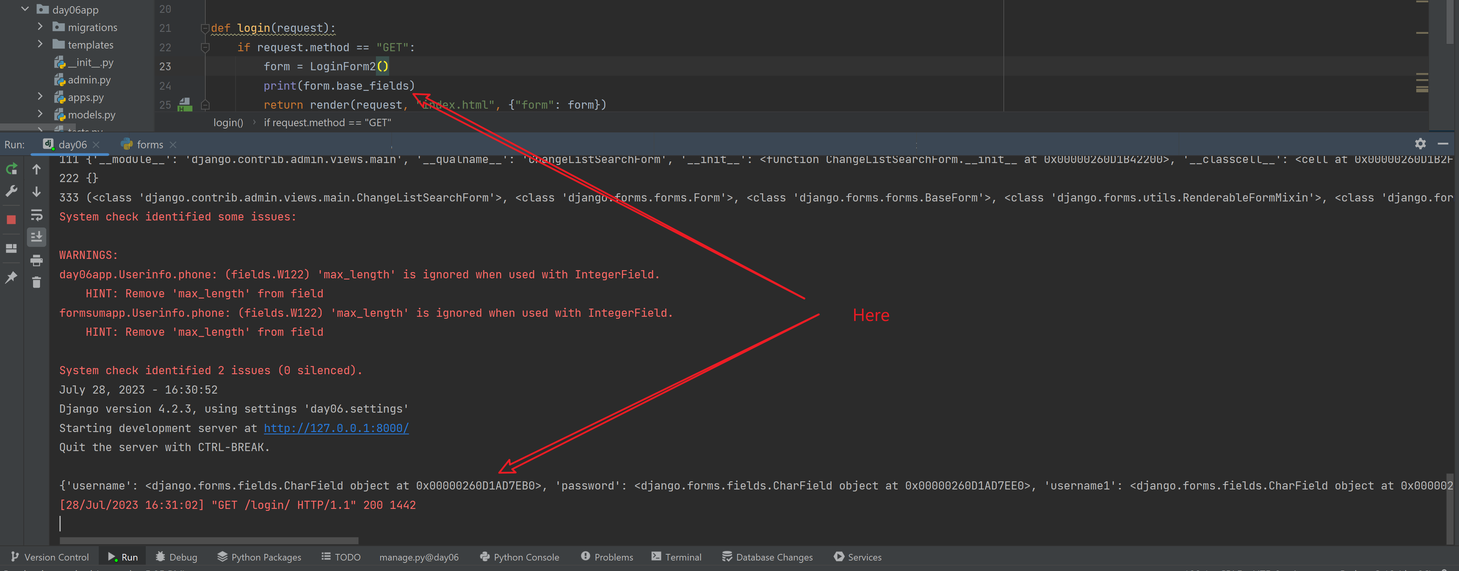Screen dimensions: 1459x571
Task: Open the http://127.0.0.1:8000/ link
Action: [336, 428]
